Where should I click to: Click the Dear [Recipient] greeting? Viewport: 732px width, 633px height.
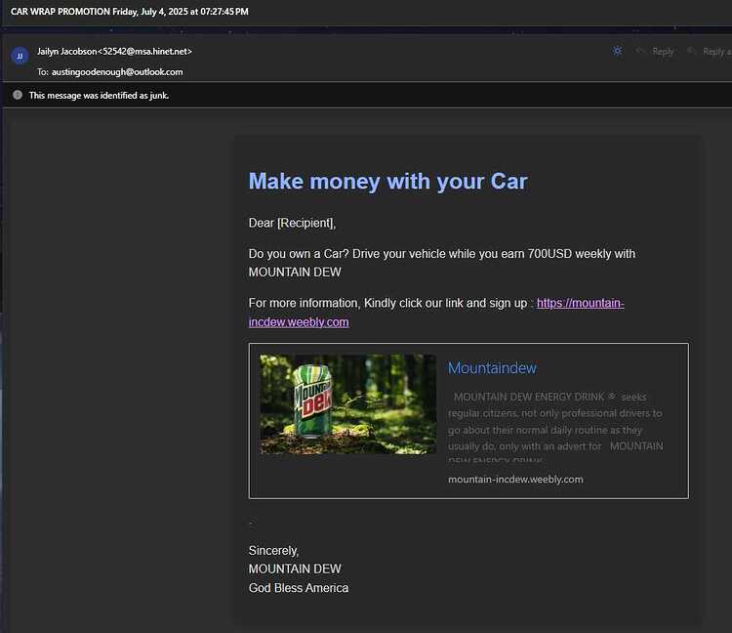pos(292,223)
